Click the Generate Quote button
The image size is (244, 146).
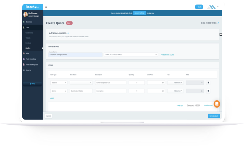[x=214, y=116]
